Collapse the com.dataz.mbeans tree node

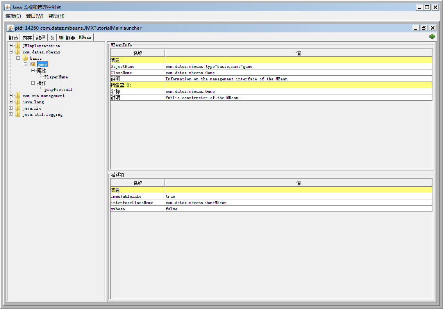tap(10, 52)
